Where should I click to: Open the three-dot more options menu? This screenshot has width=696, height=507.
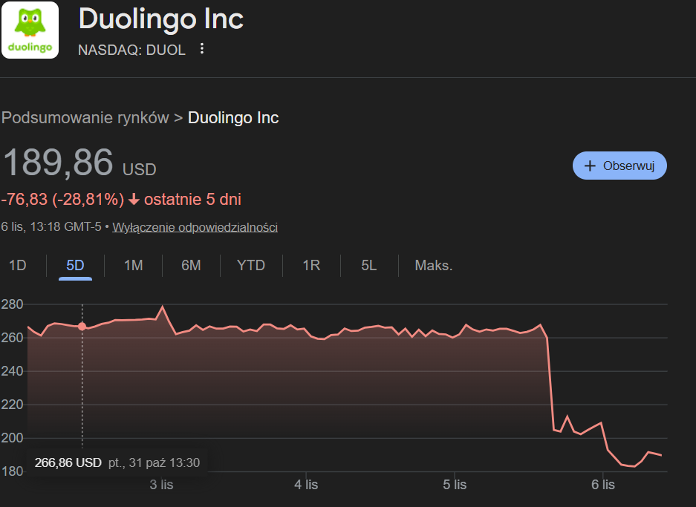point(201,49)
